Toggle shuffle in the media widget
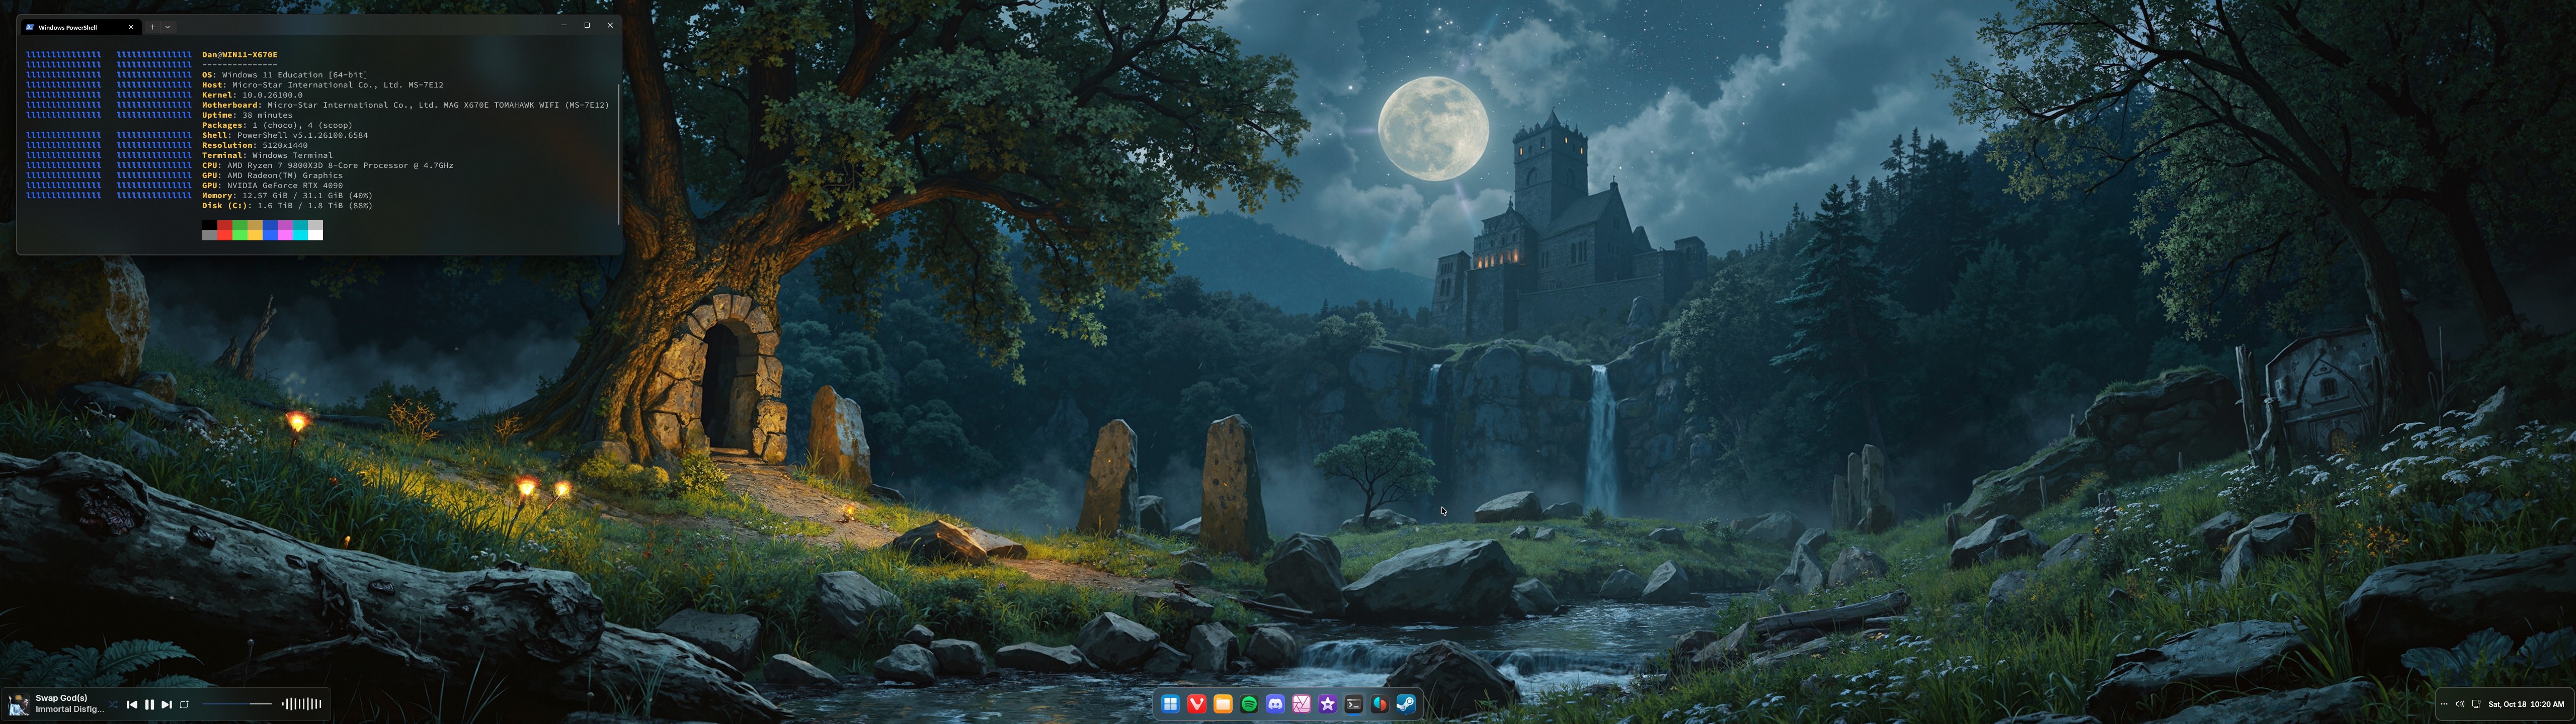The image size is (2576, 724). [114, 704]
